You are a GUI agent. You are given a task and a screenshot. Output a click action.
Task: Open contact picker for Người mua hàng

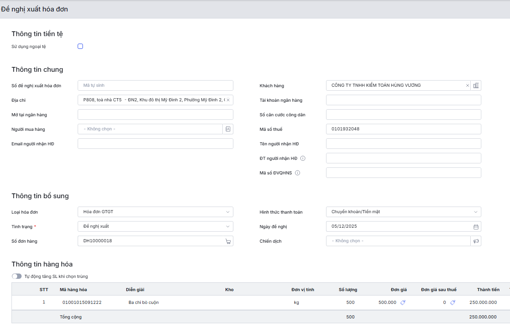[228, 129]
